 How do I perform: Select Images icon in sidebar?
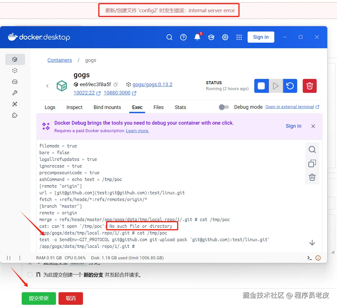click(x=15, y=71)
